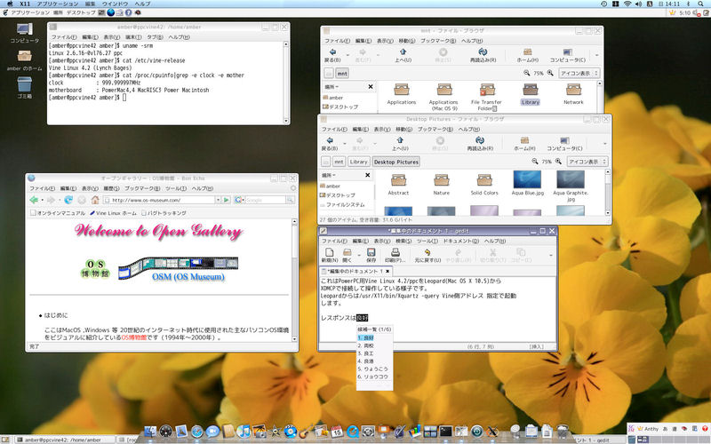
Task: Click the browser Reload icon
Action: 68,200
